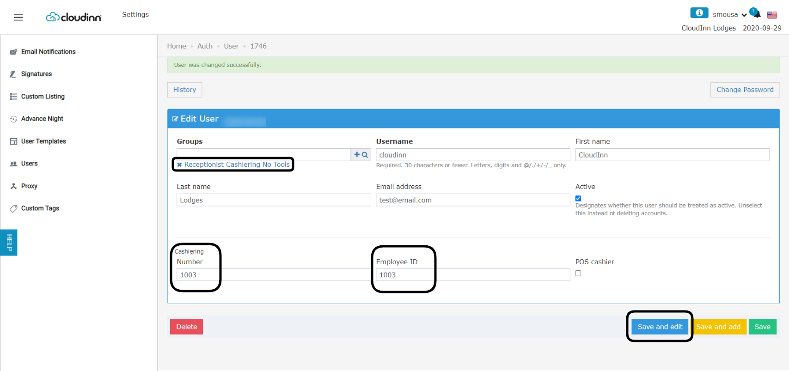This screenshot has width=789, height=371.
Task: Click the Username input field
Action: 473,155
